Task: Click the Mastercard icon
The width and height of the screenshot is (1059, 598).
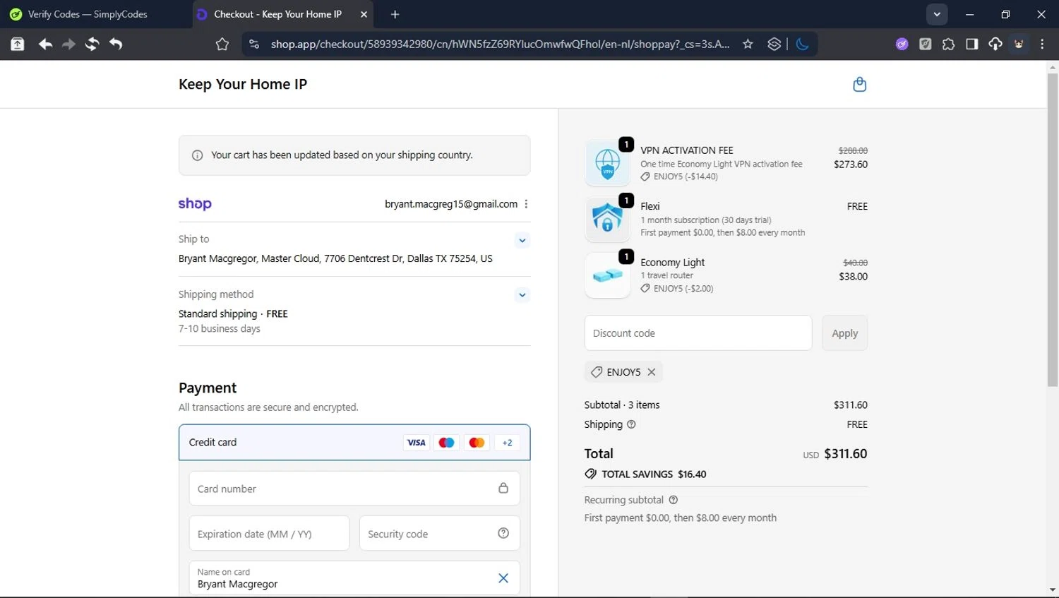Action: coord(477,443)
